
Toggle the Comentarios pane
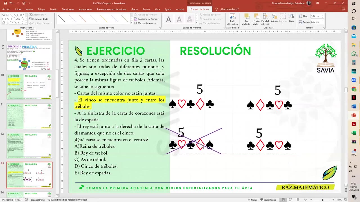click(268, 200)
